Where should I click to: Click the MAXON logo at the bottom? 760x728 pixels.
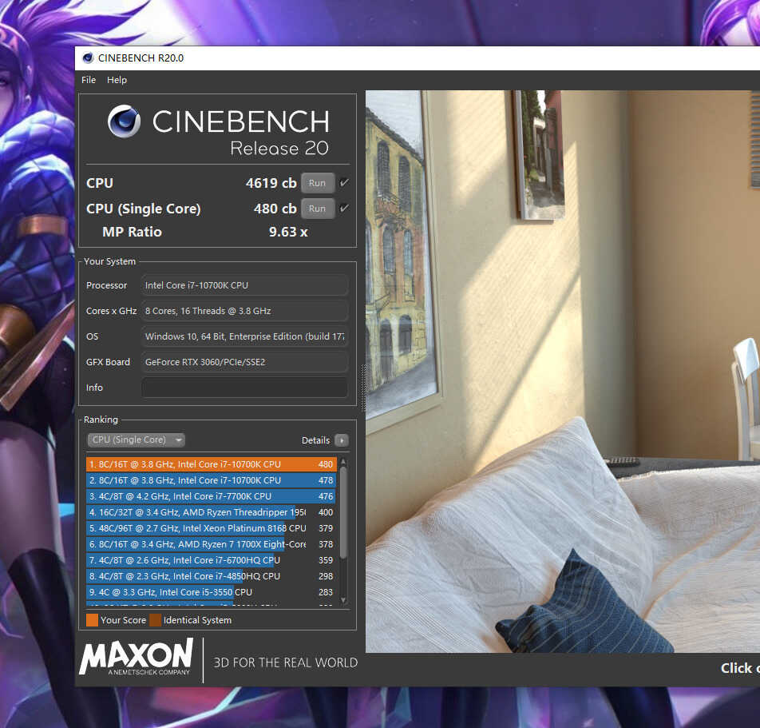point(137,657)
